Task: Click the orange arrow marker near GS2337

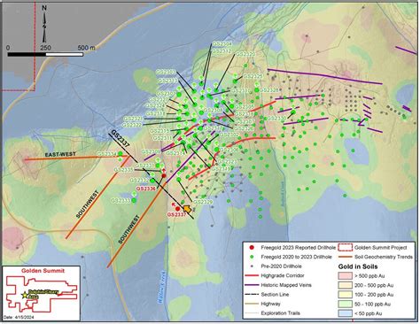Action: point(187,209)
